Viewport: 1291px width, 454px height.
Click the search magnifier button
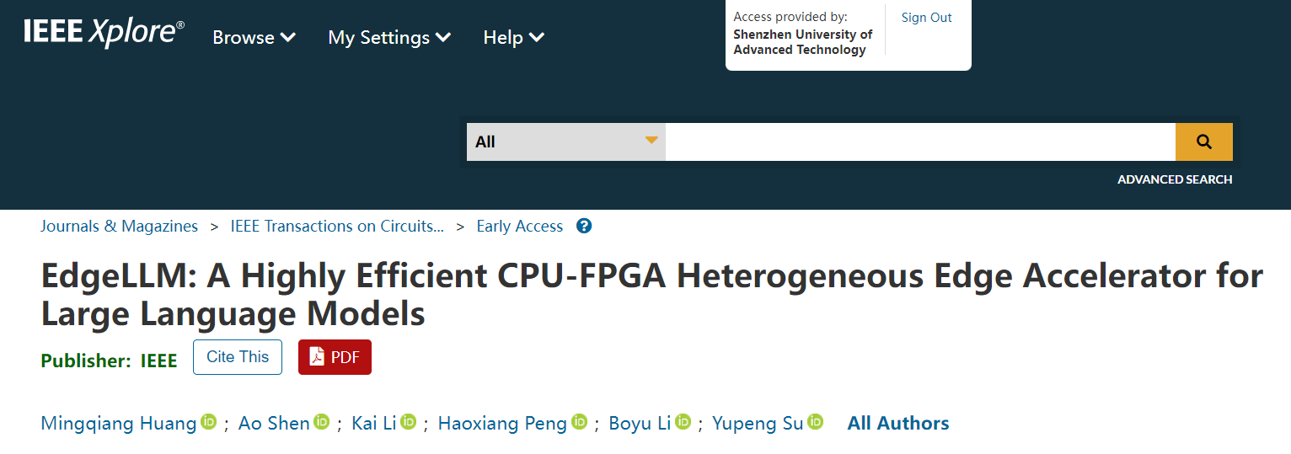[1203, 142]
